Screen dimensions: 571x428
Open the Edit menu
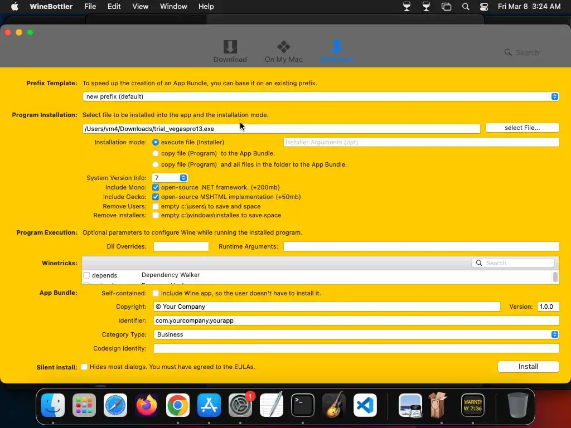click(x=114, y=6)
